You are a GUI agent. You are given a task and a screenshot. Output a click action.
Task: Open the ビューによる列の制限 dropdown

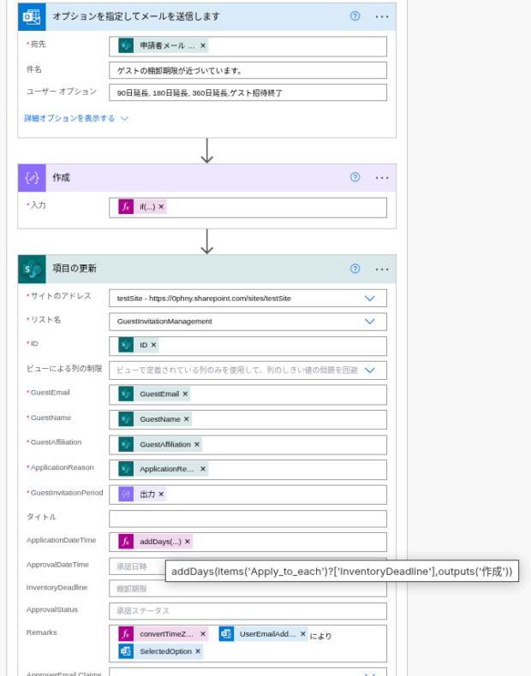370,370
